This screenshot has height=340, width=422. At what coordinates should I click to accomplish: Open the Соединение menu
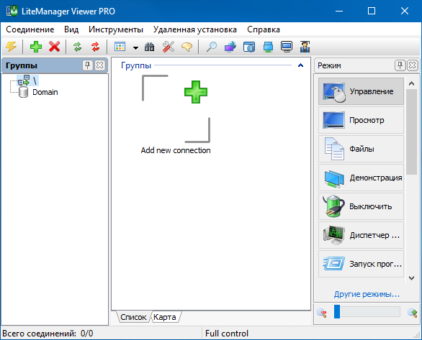click(30, 29)
